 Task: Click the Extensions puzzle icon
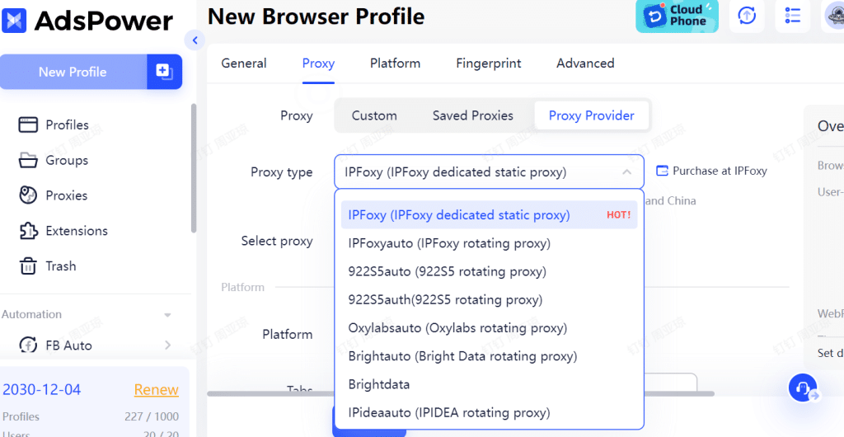[x=28, y=231]
